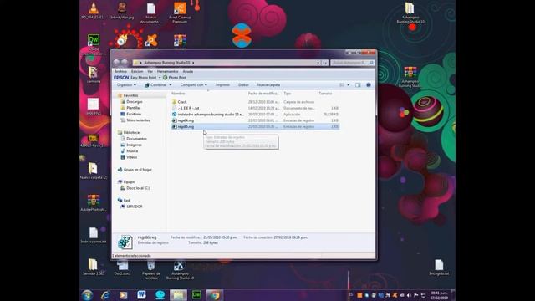The image size is (535, 301).
Task: Change view with the views icon
Action: (342, 85)
